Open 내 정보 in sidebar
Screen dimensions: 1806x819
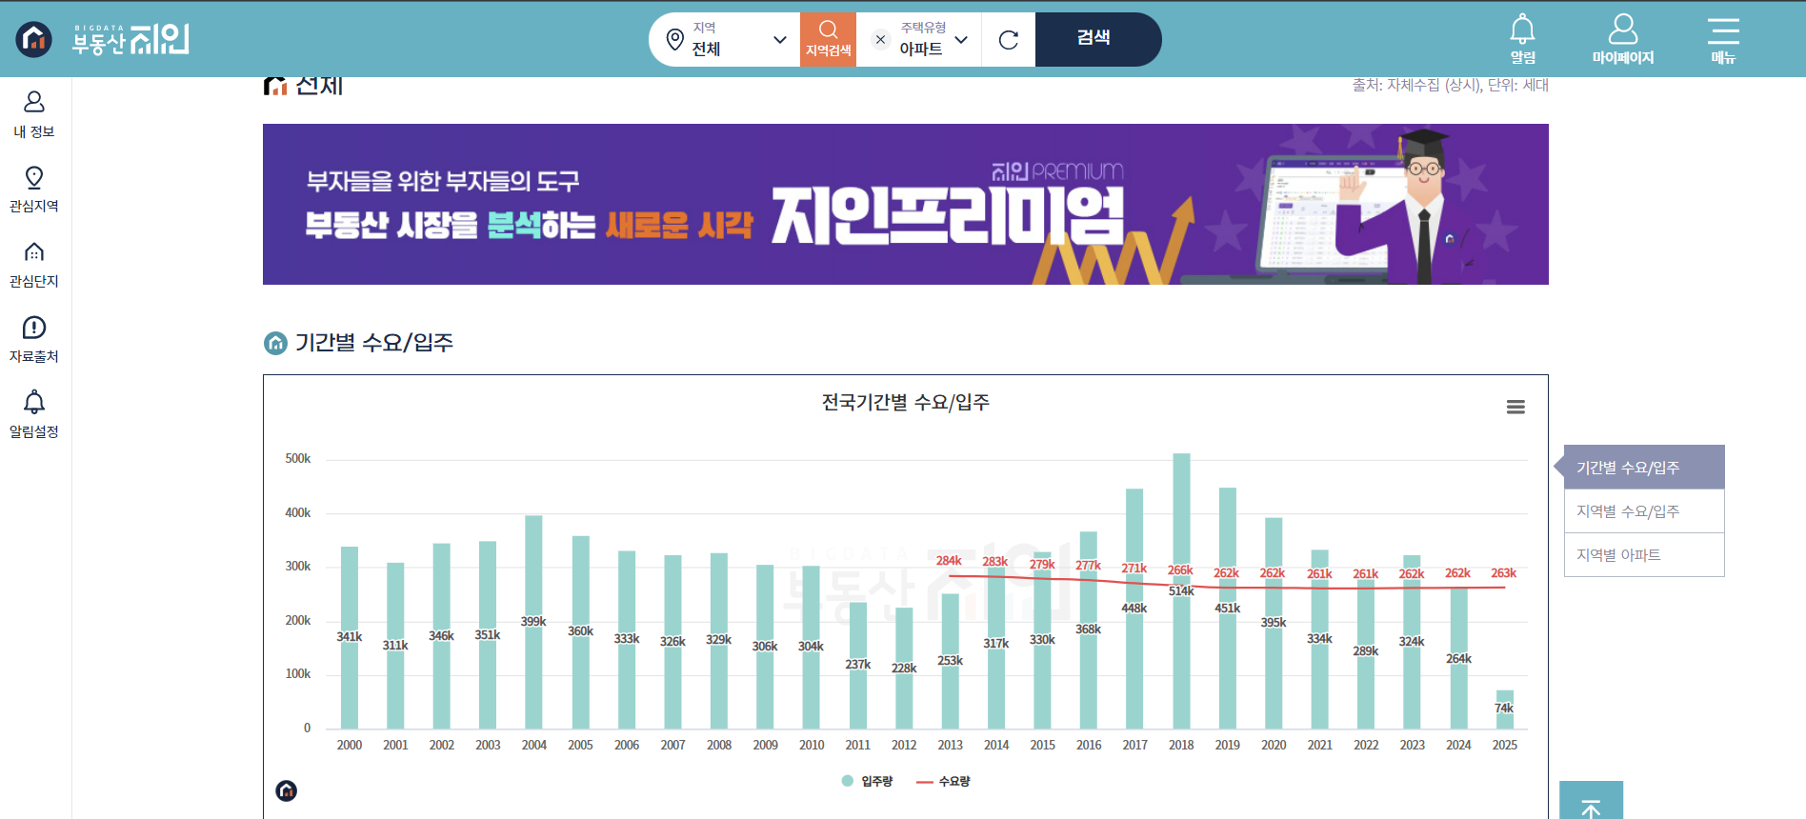pyautogui.click(x=34, y=114)
